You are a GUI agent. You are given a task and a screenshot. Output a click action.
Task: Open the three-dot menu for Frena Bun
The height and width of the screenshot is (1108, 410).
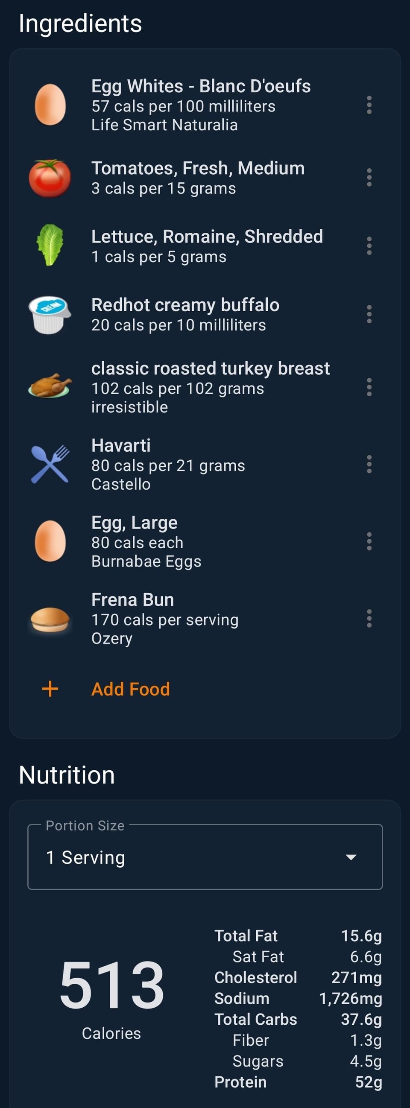click(x=369, y=618)
